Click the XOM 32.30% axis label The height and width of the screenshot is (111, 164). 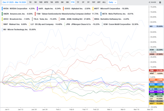[x=156, y=50]
